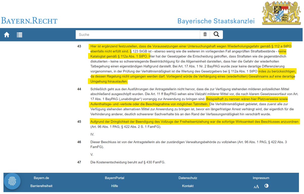Open Impressum footer link

click(261, 178)
